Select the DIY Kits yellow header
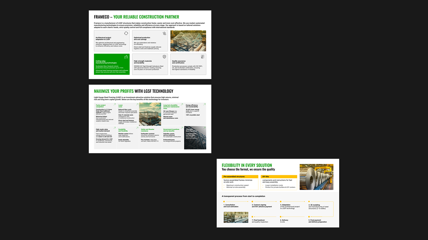428x240 pixels. pos(279,177)
